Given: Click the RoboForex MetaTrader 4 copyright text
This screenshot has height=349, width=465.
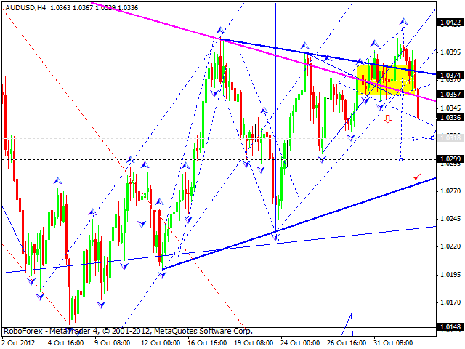Looking at the screenshot, I should pyautogui.click(x=128, y=331).
